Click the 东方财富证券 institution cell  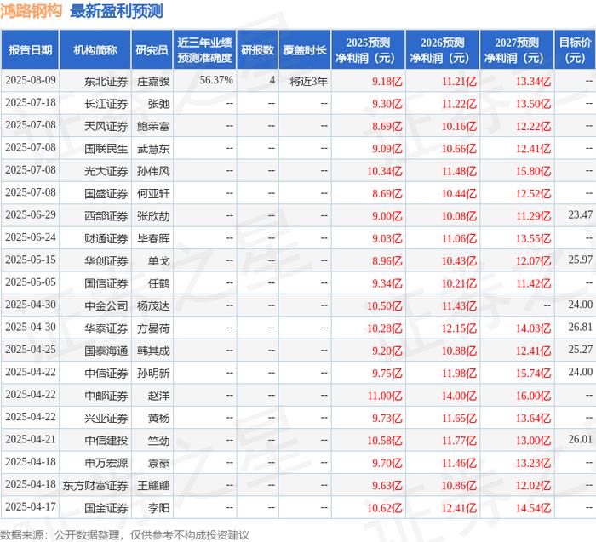coord(95,485)
